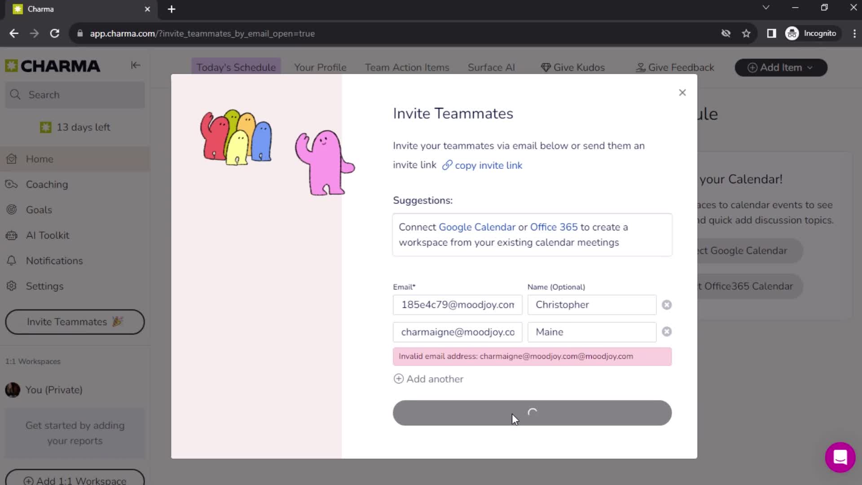Click the search magnifier icon

pos(15,95)
